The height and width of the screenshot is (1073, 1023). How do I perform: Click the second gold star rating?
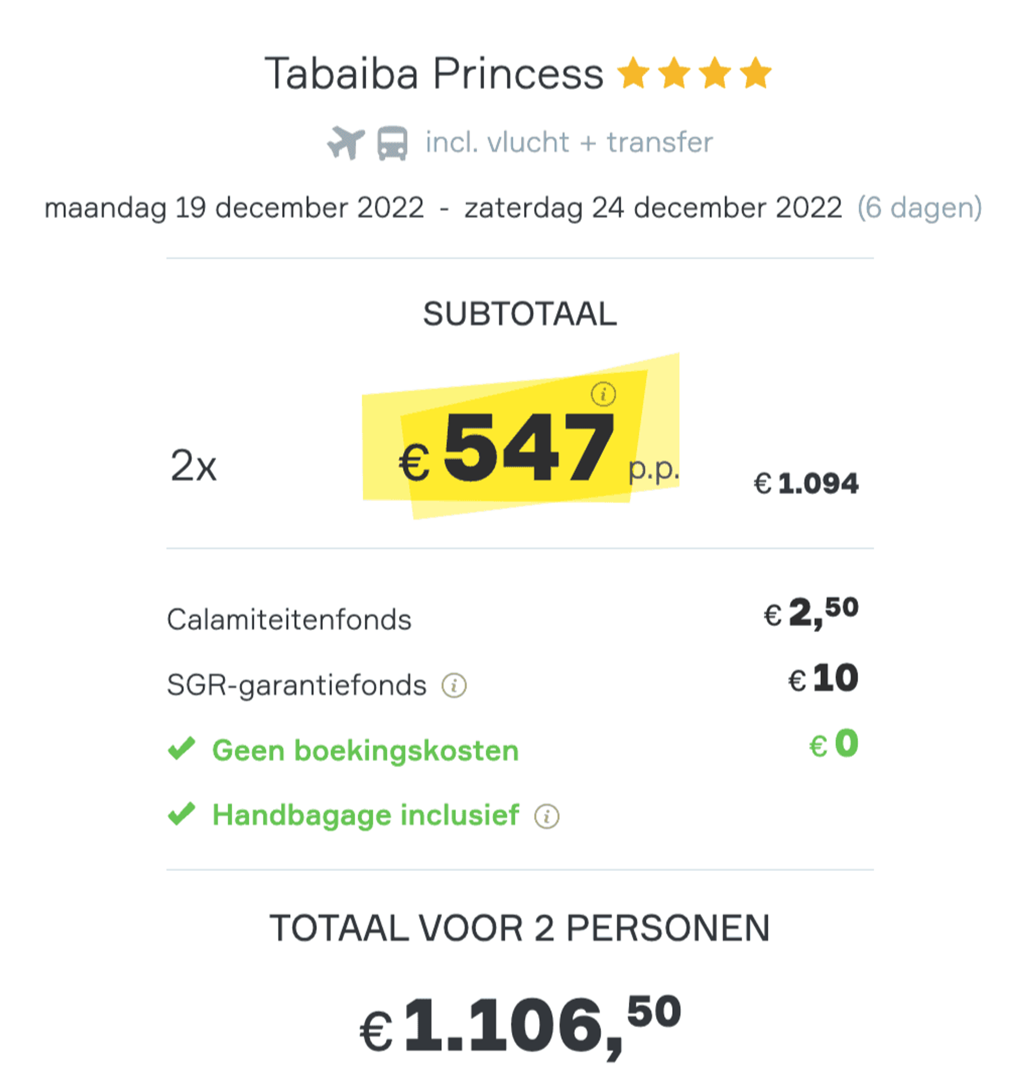[674, 72]
